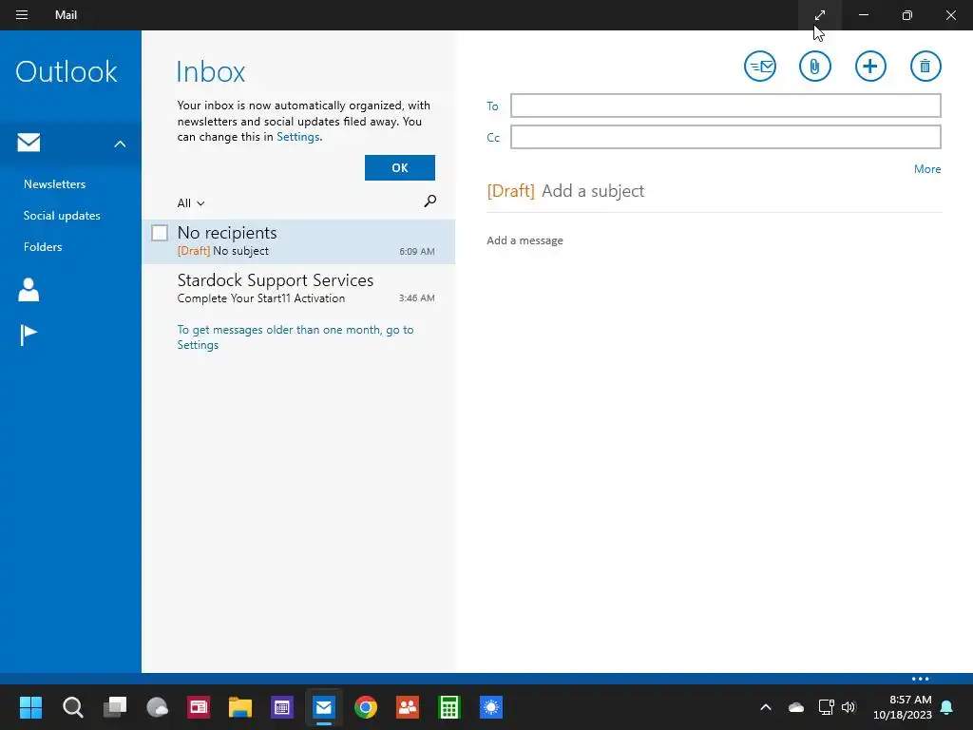Click the Cc label to pick contacts

pos(493,138)
